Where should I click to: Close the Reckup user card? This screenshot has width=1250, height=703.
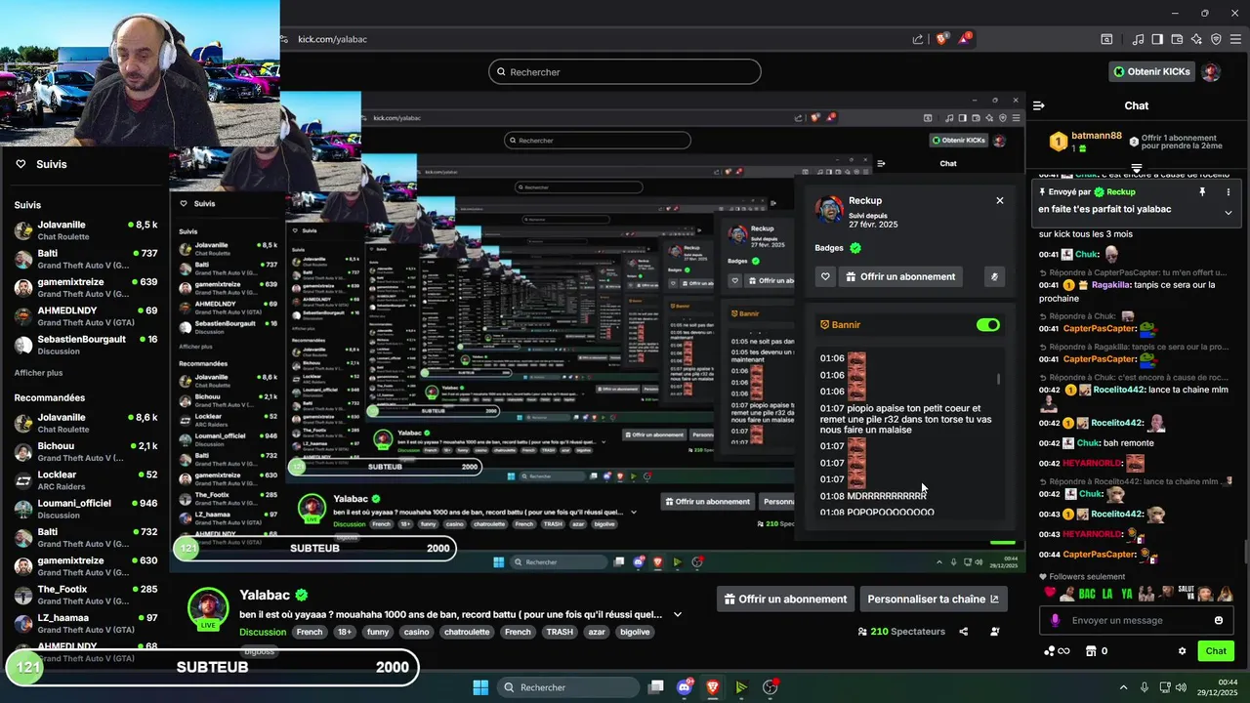point(999,200)
